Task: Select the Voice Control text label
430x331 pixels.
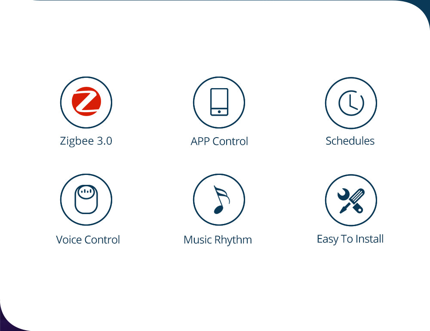Action: click(x=88, y=240)
